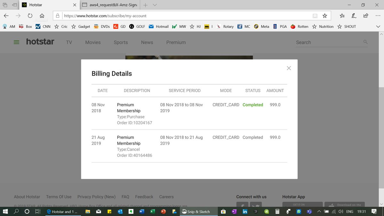Open Privacy Policy (New) link

click(x=96, y=197)
